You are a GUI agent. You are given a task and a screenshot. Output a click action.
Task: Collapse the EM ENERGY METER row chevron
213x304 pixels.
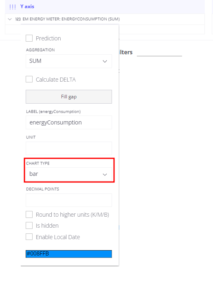point(10,19)
